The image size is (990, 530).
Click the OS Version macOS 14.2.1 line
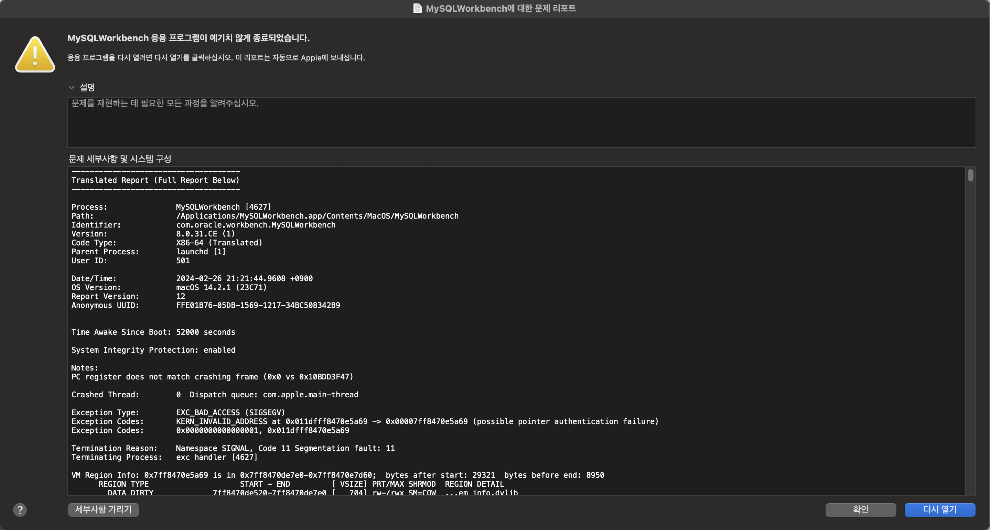point(221,287)
